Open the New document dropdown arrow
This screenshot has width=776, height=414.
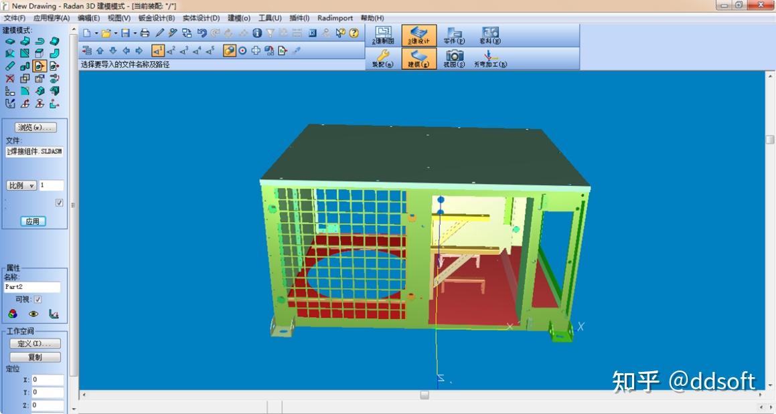(x=96, y=33)
